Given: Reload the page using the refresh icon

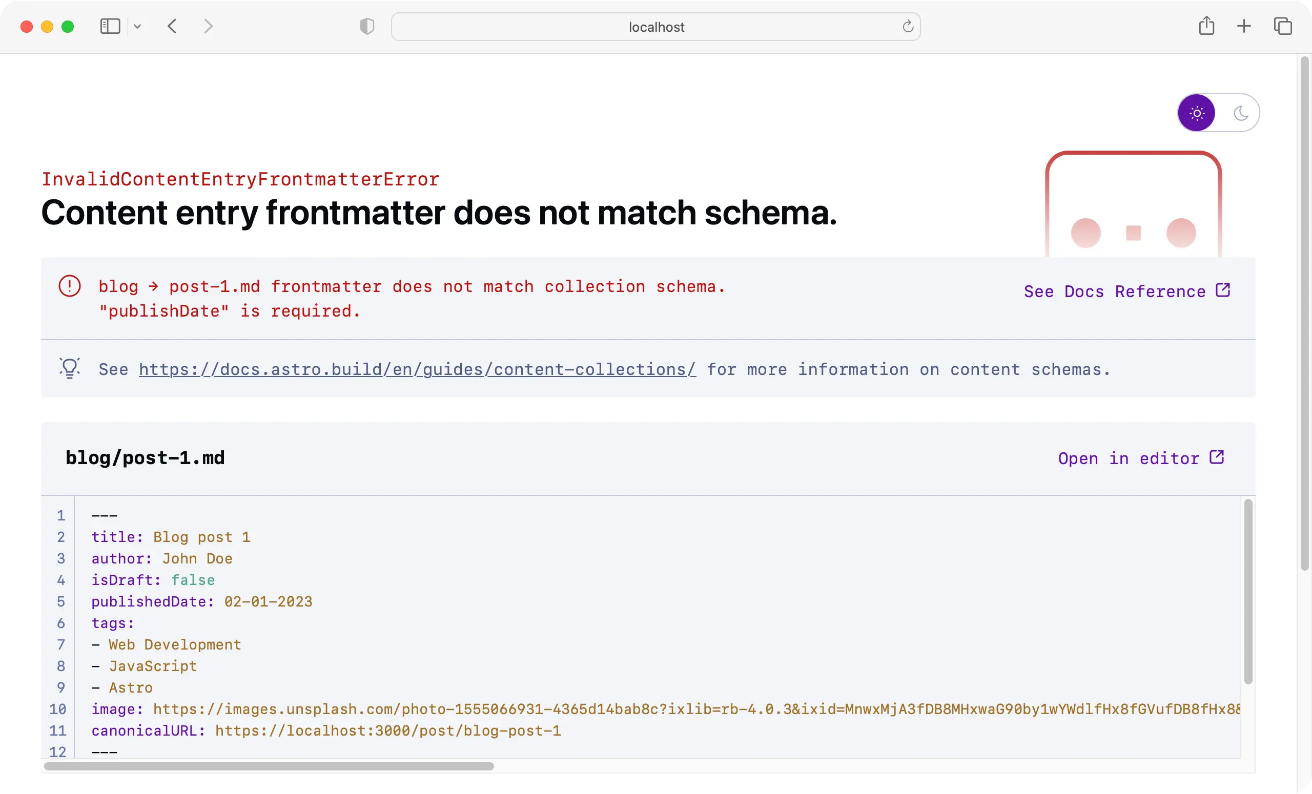Looking at the screenshot, I should point(908,26).
